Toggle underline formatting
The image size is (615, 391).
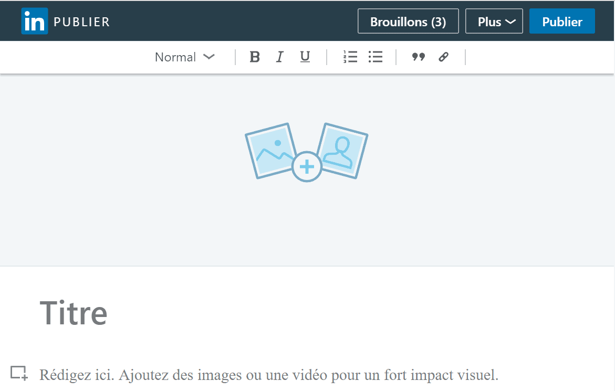305,57
